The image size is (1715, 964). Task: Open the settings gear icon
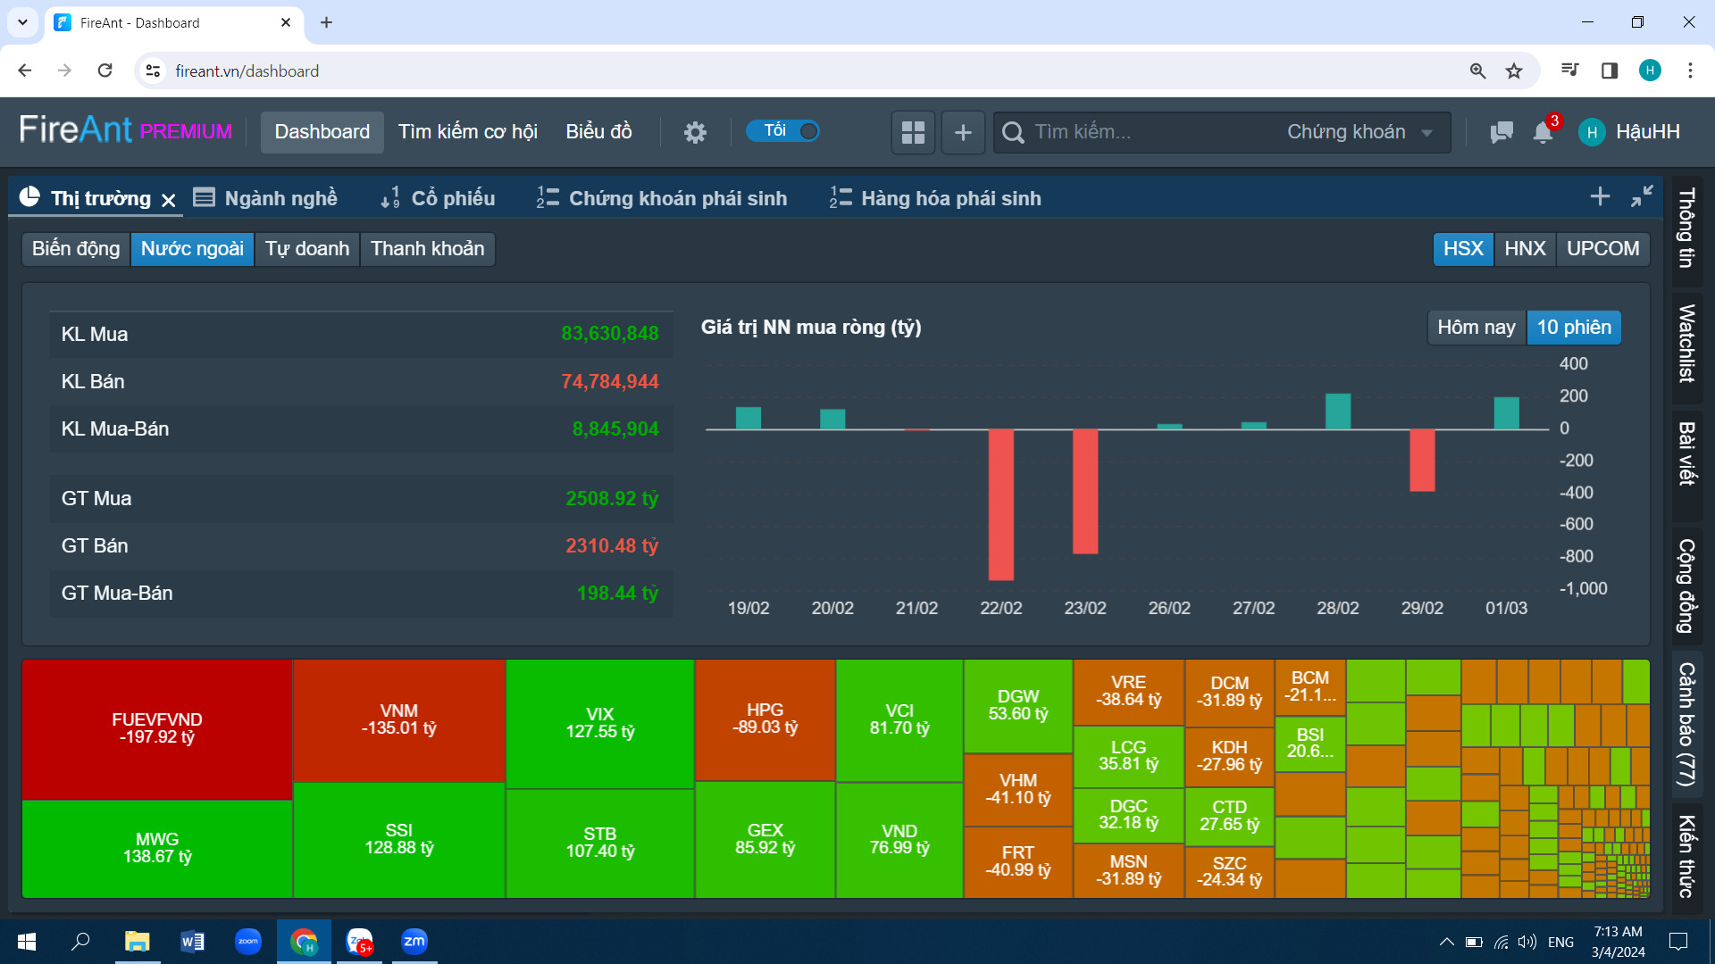(x=695, y=132)
